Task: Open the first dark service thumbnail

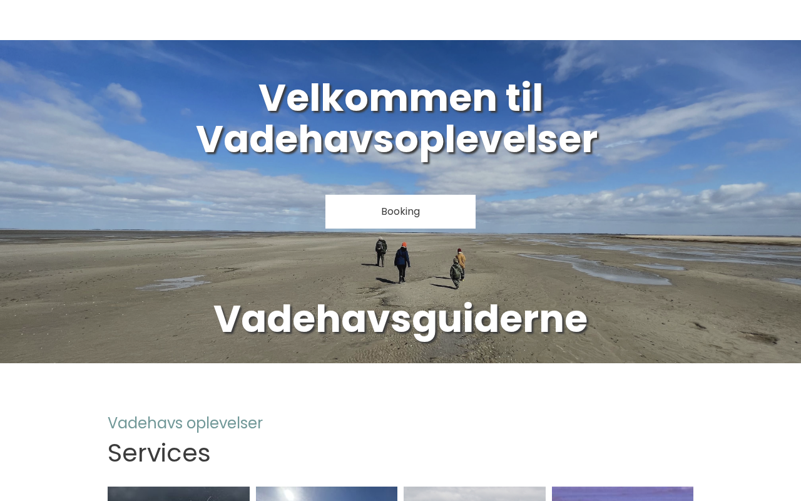Action: point(178,493)
